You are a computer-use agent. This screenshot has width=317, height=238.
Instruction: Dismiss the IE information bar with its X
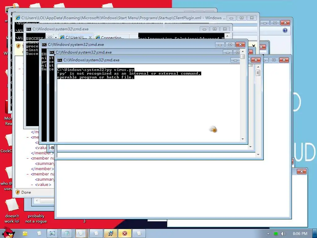pos(254,46)
